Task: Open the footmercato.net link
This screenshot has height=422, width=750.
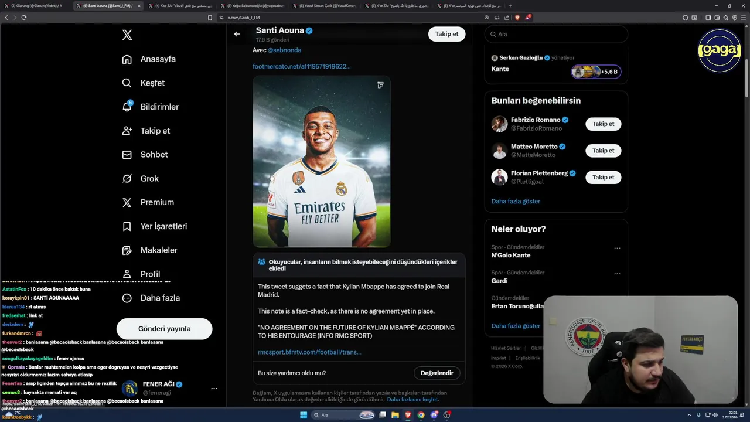Action: 302,66
